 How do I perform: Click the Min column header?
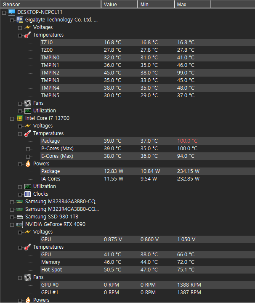(156, 4)
